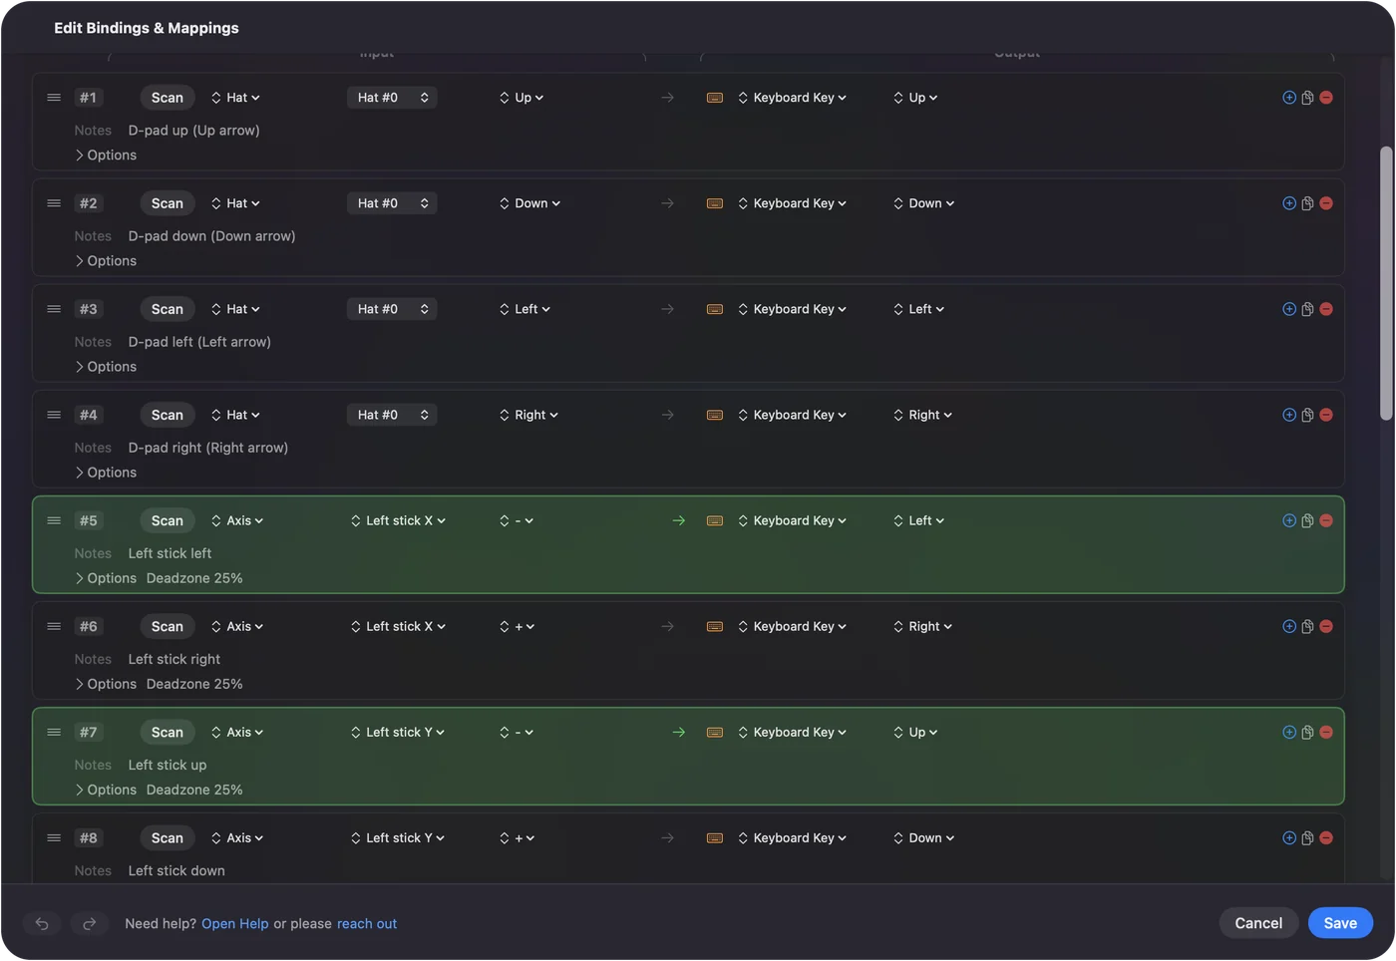Edit the 'Left stick down' notes field
Screen dimensions: 1396x961
click(176, 871)
